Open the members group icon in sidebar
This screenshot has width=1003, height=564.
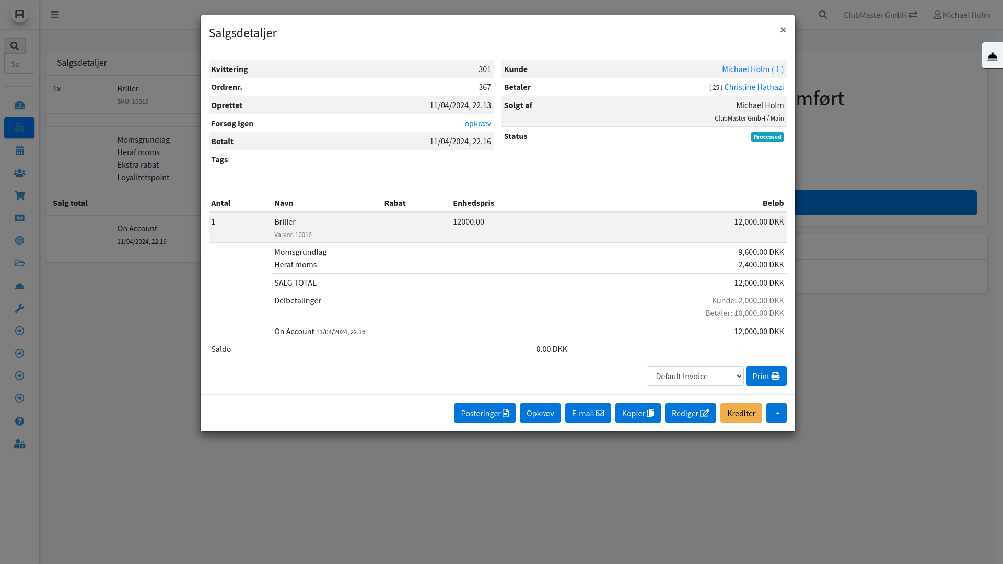[19, 173]
